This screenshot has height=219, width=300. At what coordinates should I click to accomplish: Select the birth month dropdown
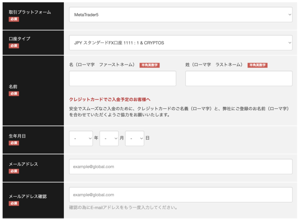tap(109, 138)
